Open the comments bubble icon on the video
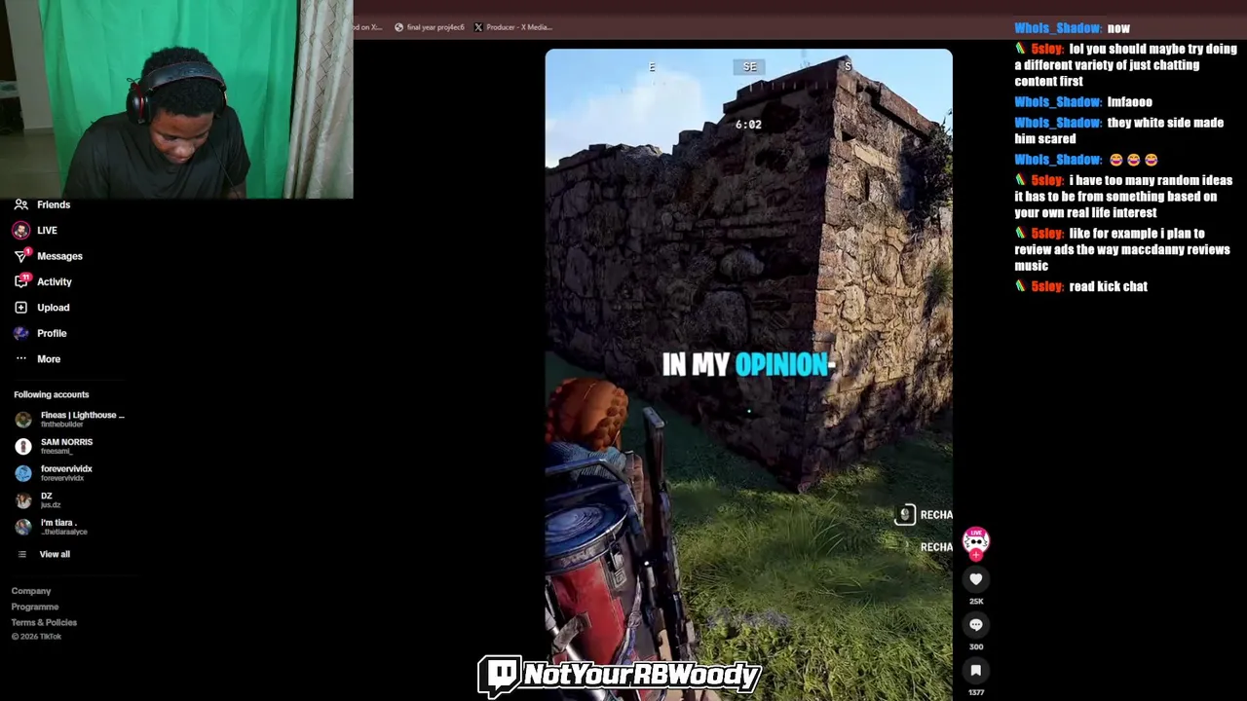The height and width of the screenshot is (701, 1247). point(976,625)
